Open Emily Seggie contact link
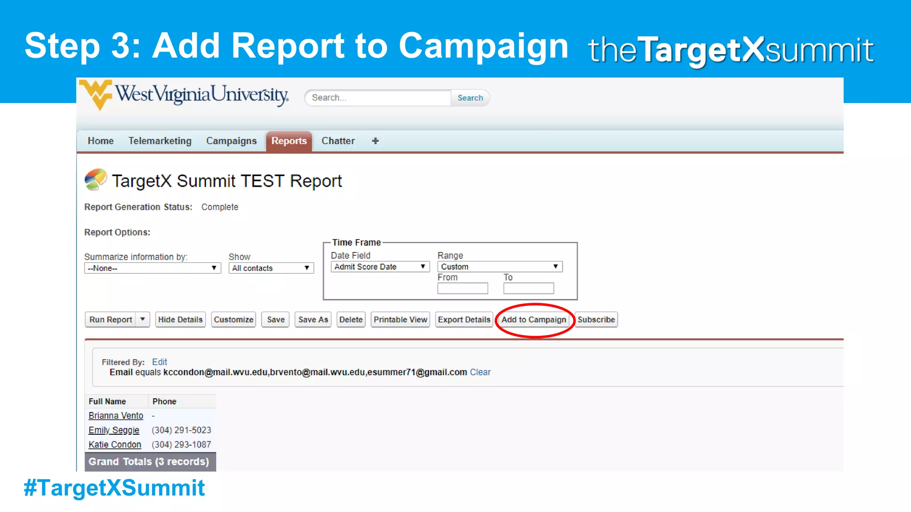 tap(114, 430)
